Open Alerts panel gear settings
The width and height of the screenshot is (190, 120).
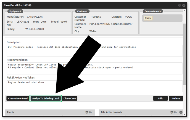point(87,112)
